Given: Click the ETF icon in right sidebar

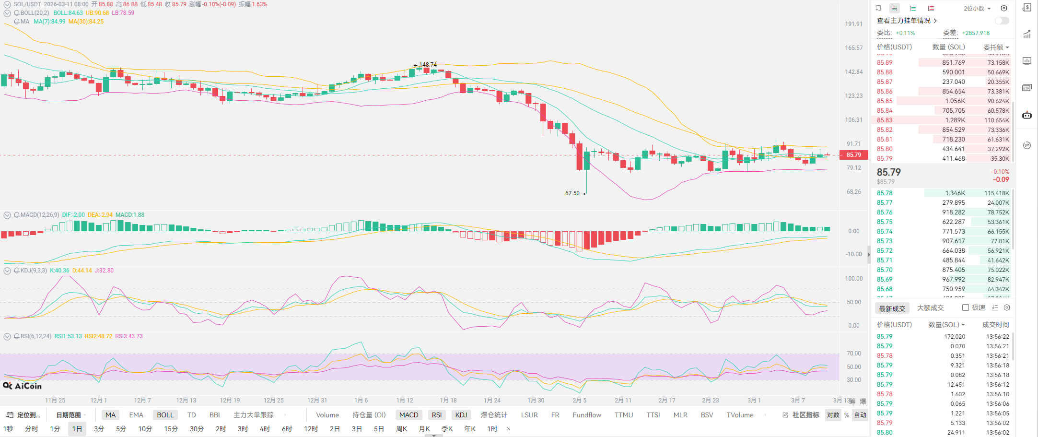Looking at the screenshot, I should coord(1027,88).
